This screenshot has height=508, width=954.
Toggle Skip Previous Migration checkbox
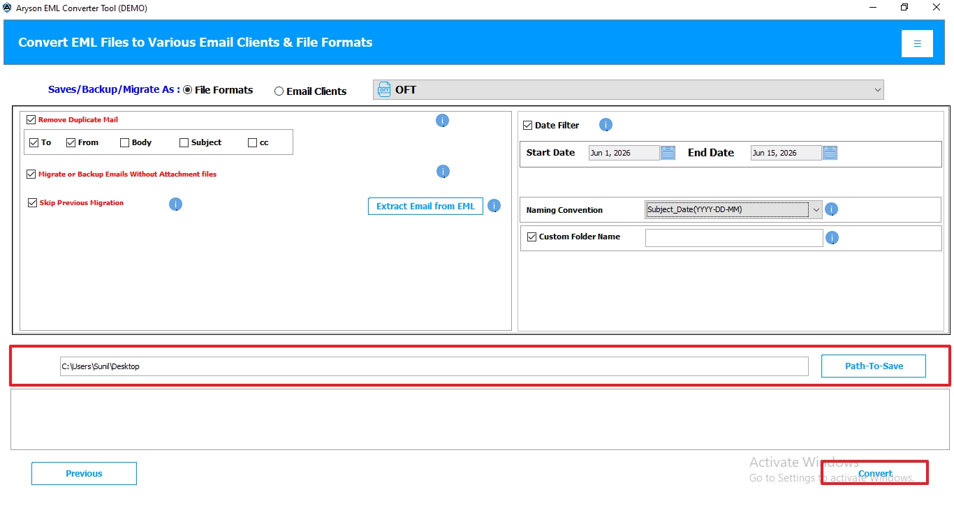click(32, 203)
